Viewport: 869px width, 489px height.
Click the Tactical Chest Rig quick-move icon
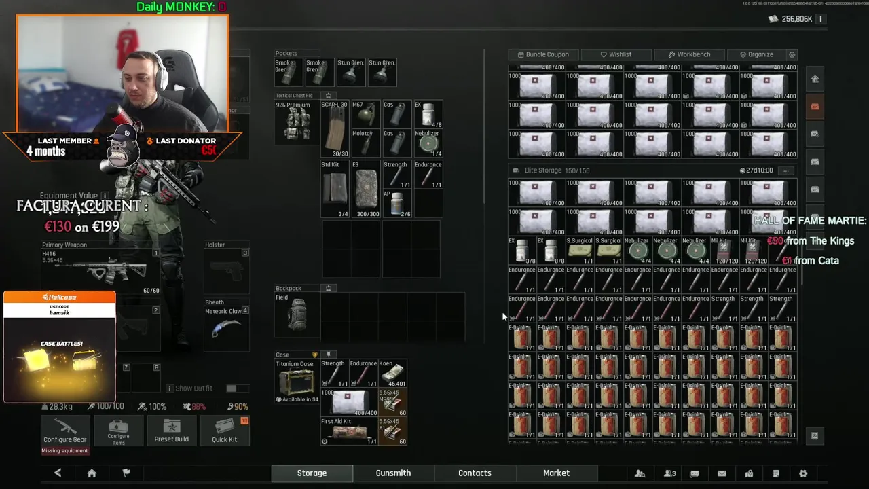point(329,96)
